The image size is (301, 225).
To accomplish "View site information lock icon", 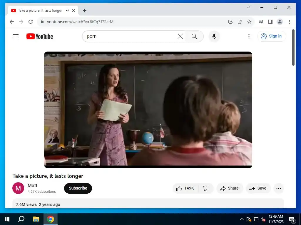I will (42, 22).
